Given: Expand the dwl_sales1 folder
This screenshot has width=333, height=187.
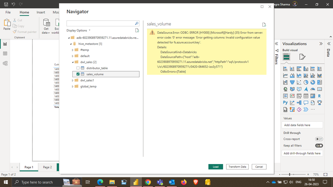Looking at the screenshot, I should pyautogui.click(x=73, y=81).
